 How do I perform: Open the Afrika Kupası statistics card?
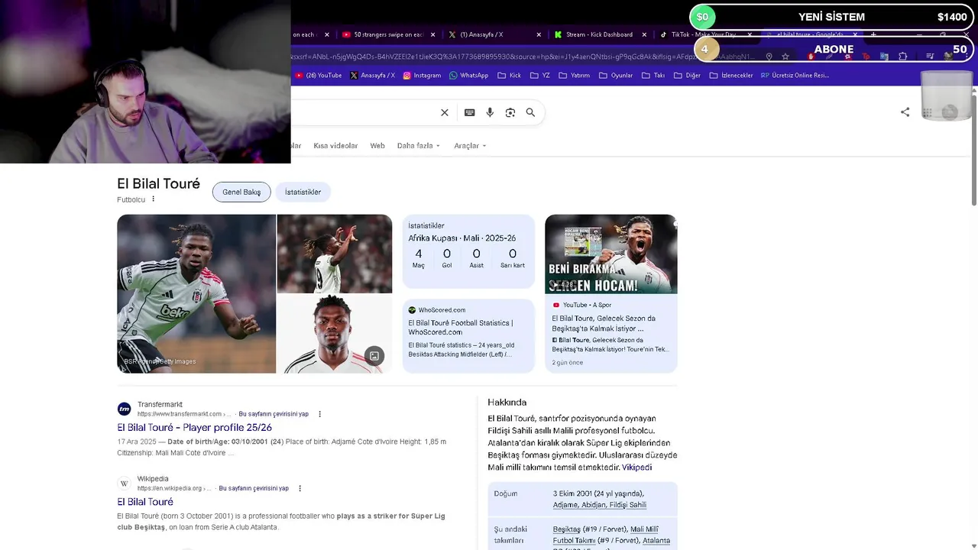[x=468, y=251]
